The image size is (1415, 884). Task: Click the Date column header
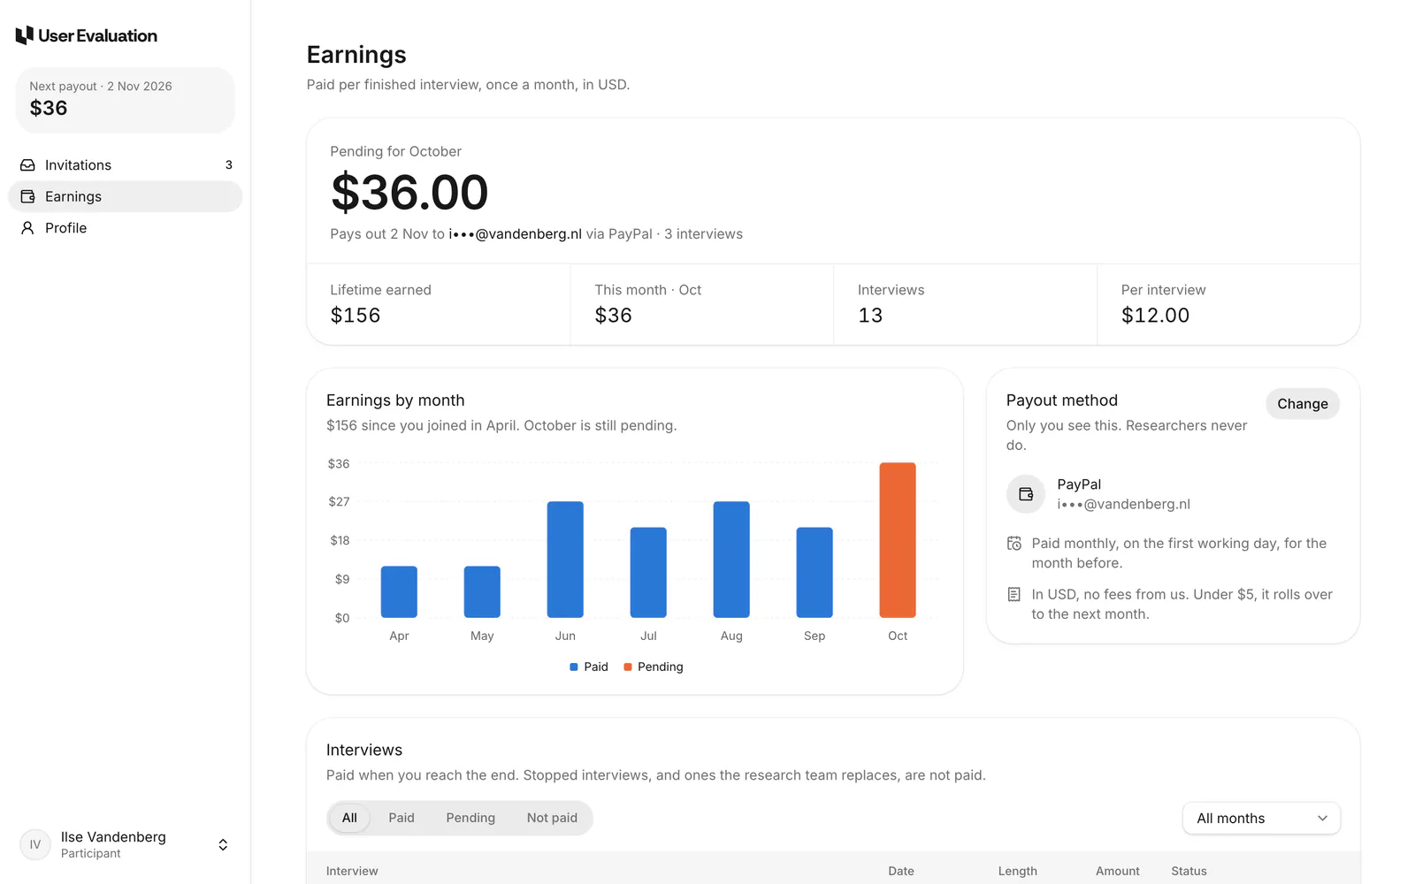coord(901,871)
